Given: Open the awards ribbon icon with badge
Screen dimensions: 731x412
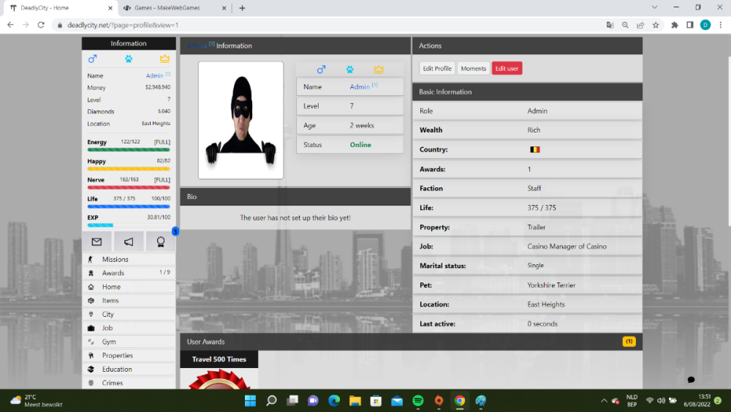Looking at the screenshot, I should pos(161,241).
